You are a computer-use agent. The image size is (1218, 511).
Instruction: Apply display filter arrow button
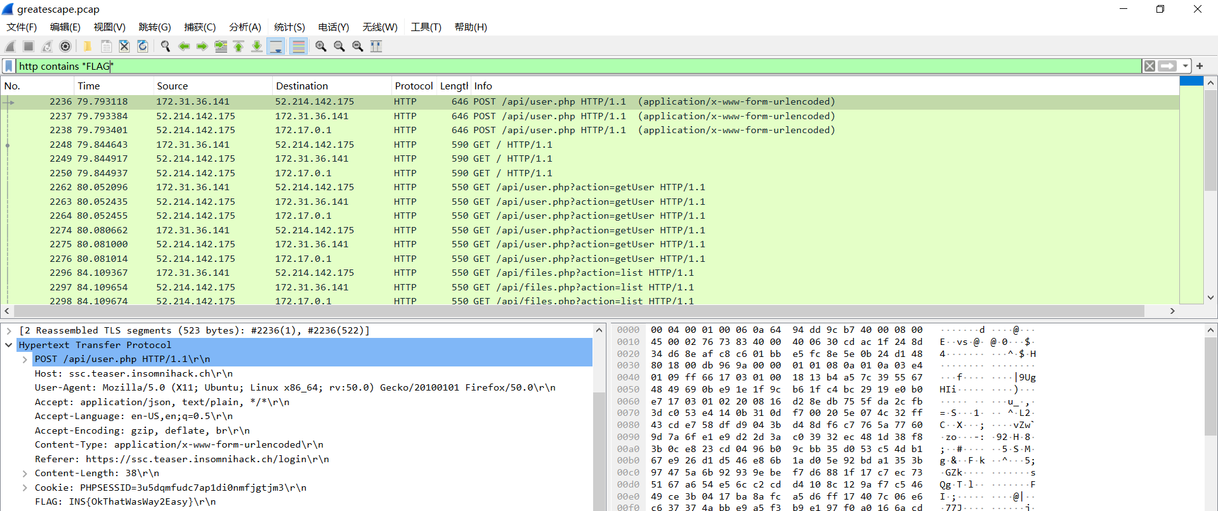pos(1167,66)
